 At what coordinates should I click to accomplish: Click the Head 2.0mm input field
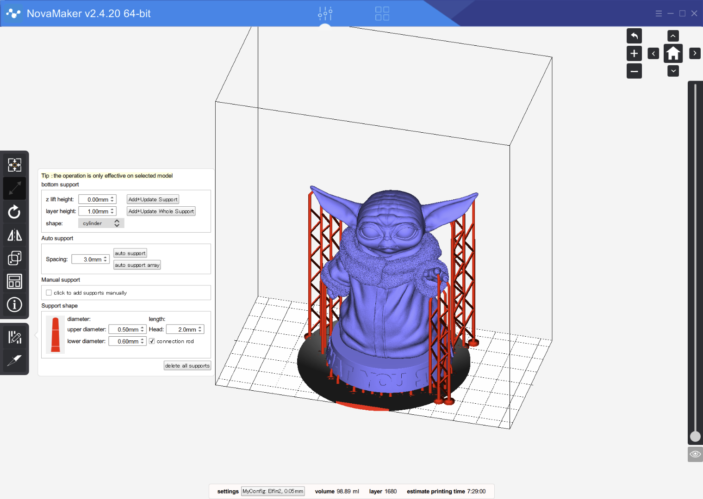tap(185, 329)
